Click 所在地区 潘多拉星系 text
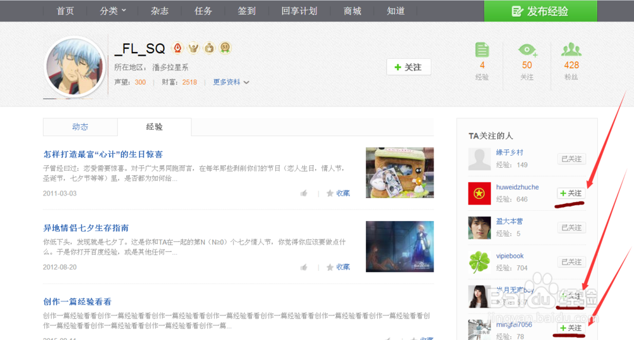This screenshot has height=340, width=634. point(152,68)
